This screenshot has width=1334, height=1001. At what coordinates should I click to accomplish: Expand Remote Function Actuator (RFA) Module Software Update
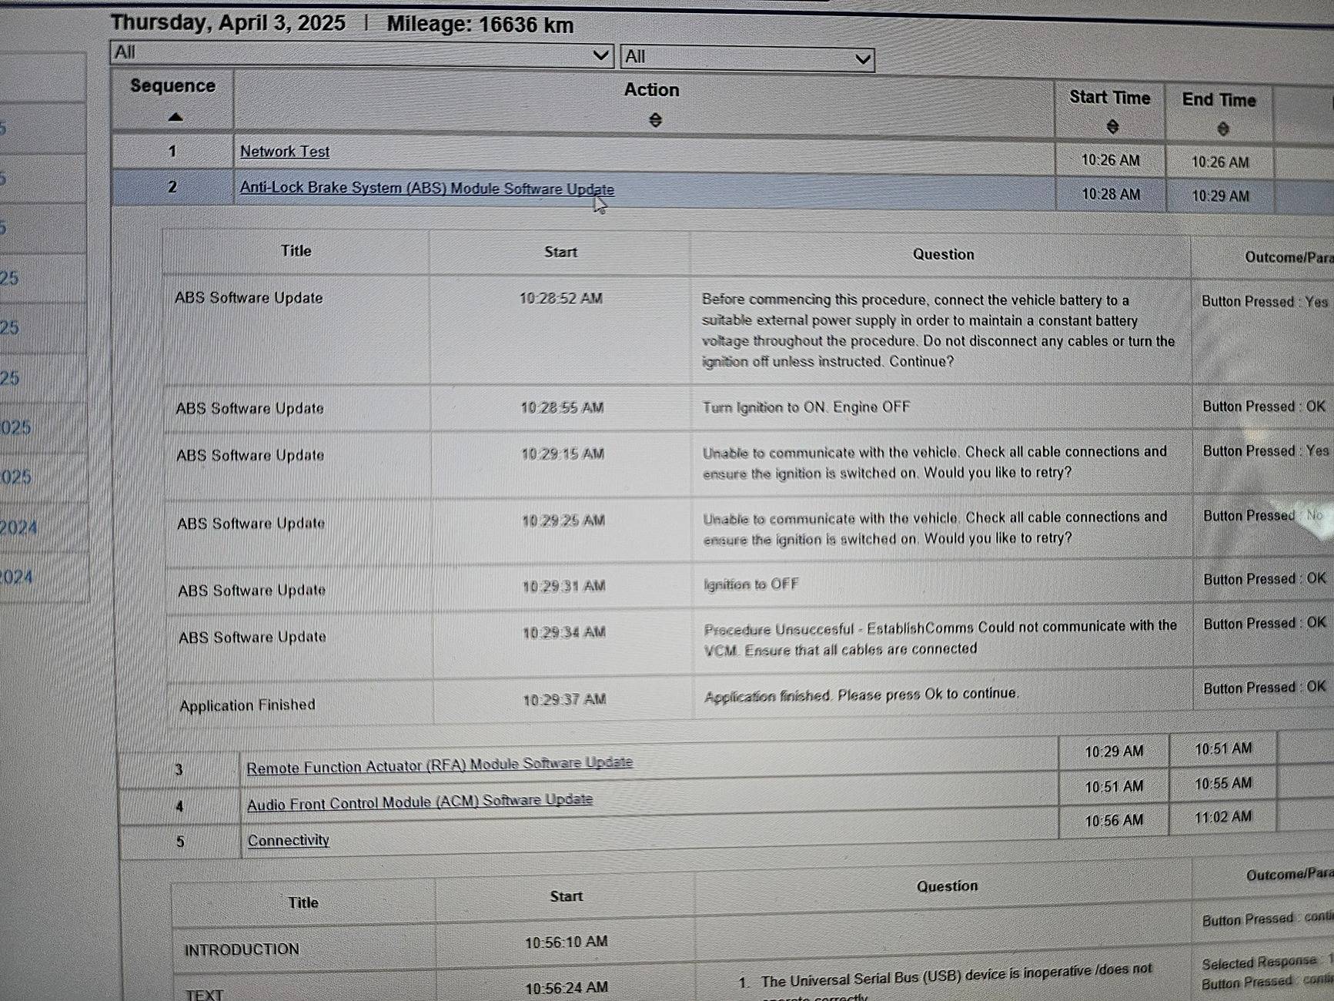pos(439,765)
